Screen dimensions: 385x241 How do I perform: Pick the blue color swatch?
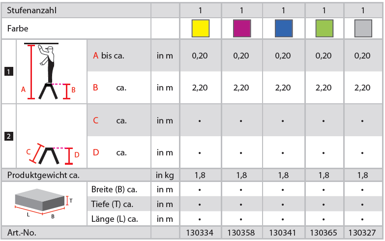[283, 29]
